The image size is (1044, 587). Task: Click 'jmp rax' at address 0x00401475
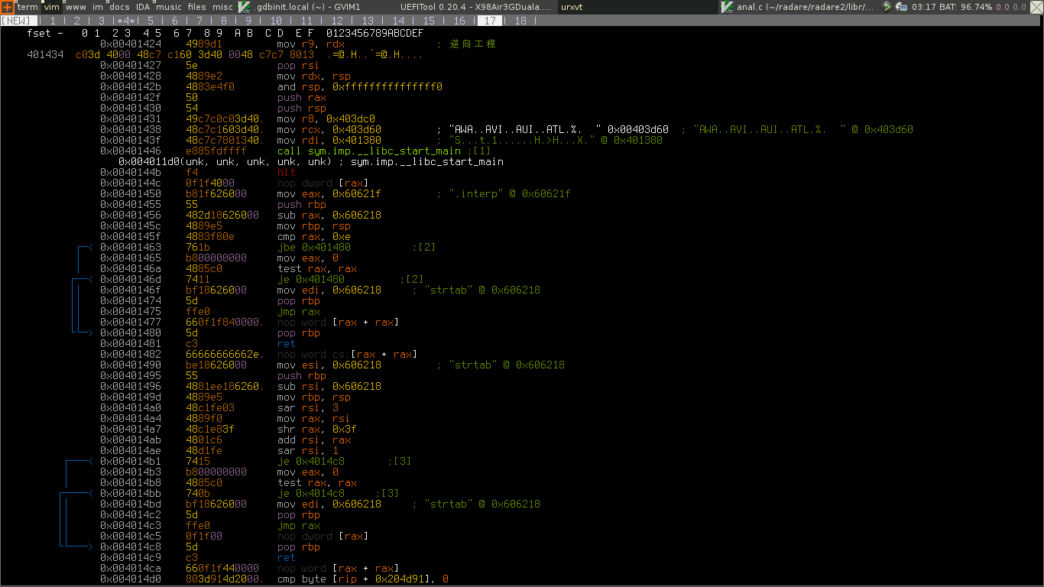[x=299, y=312]
